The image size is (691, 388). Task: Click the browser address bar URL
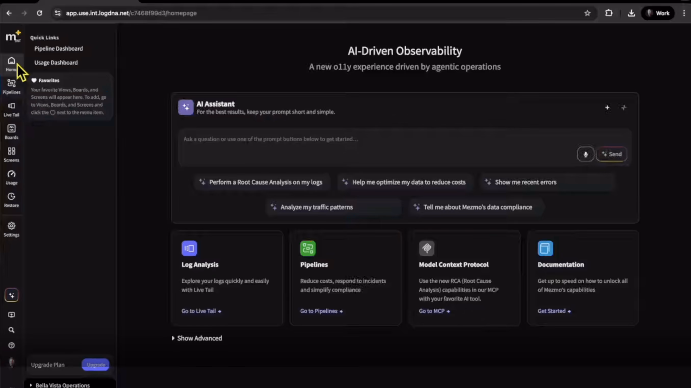(131, 13)
